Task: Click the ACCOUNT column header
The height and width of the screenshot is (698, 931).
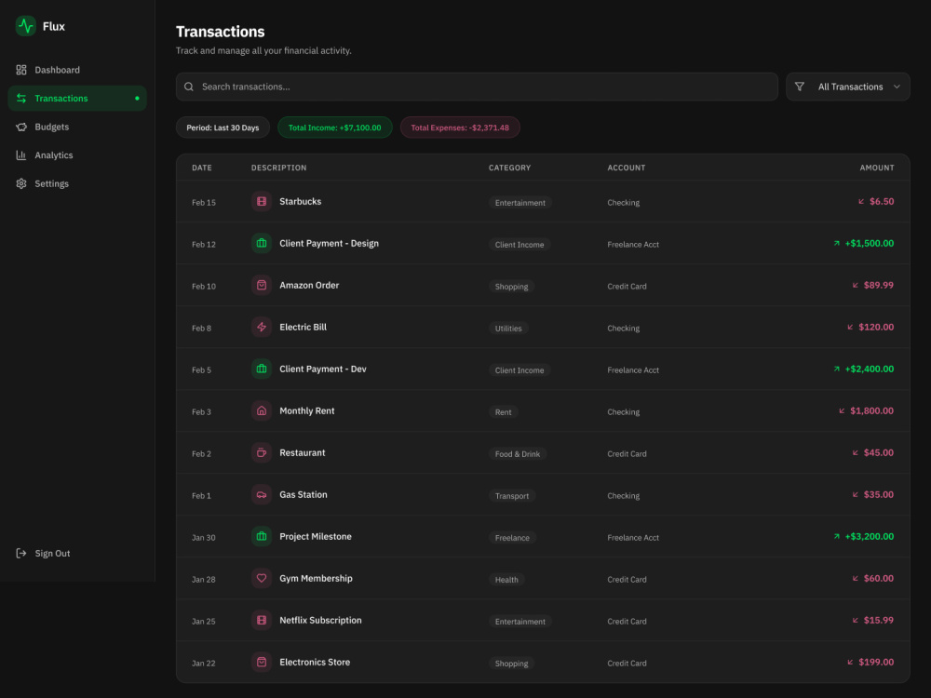Action: click(x=627, y=168)
